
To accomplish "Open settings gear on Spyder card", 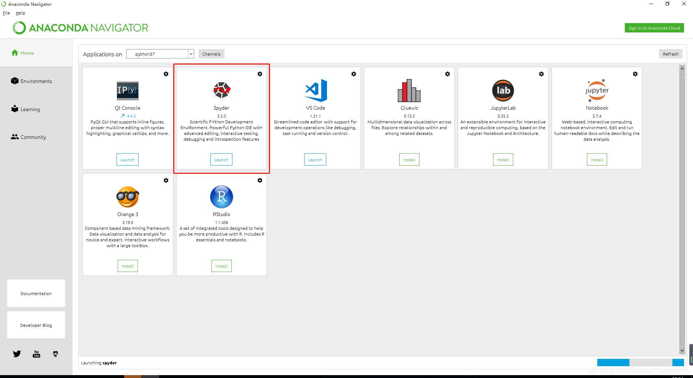I will tap(260, 74).
